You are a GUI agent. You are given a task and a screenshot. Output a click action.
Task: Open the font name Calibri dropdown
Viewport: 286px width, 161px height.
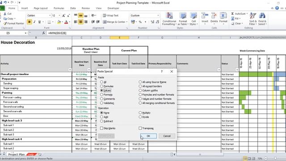coord(50,16)
